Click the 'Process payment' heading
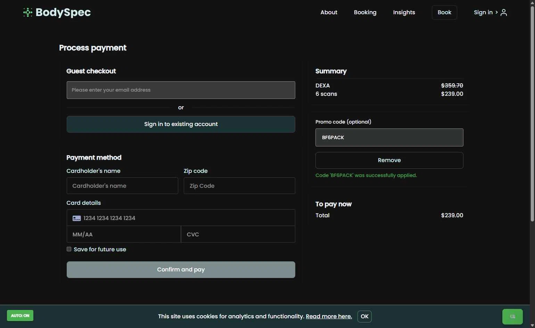The width and height of the screenshot is (535, 328). click(93, 48)
